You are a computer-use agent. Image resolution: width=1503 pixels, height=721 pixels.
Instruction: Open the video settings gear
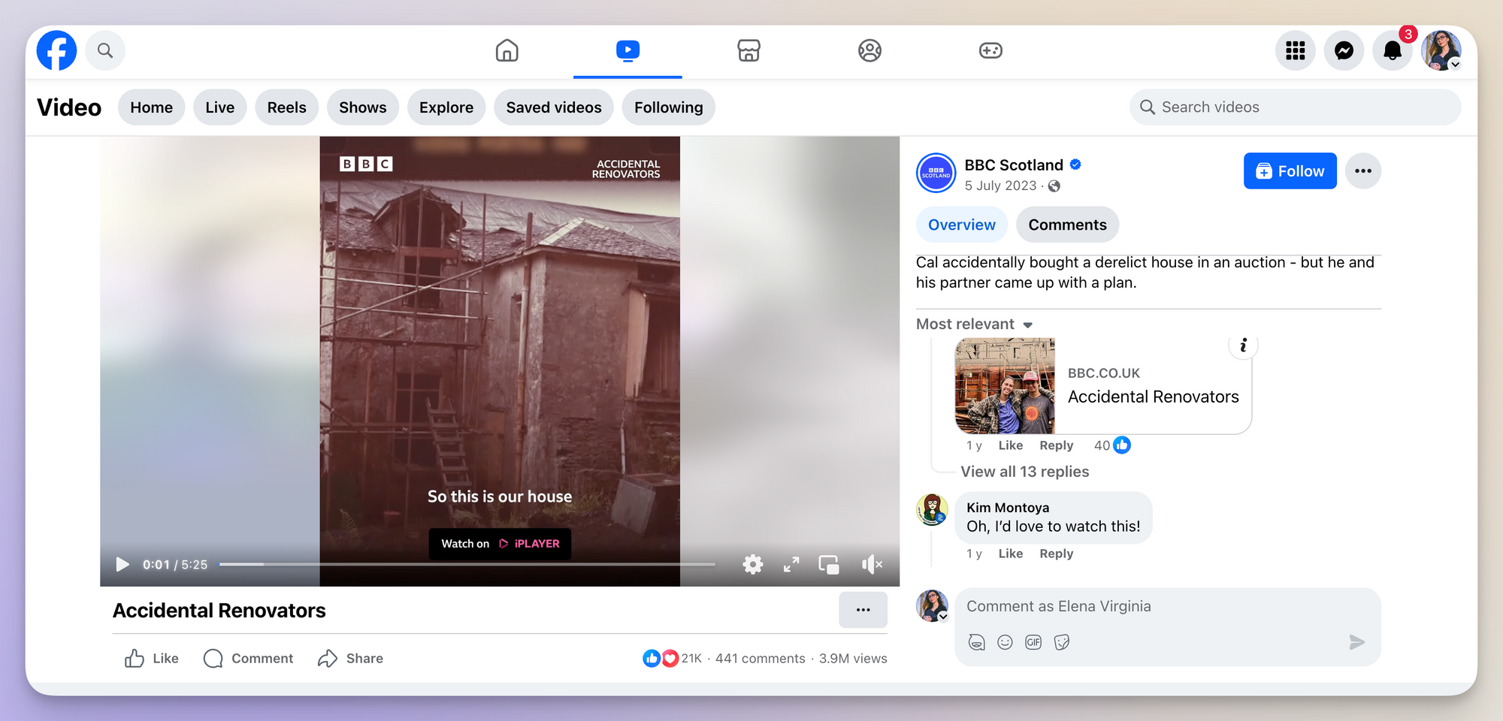click(753, 564)
